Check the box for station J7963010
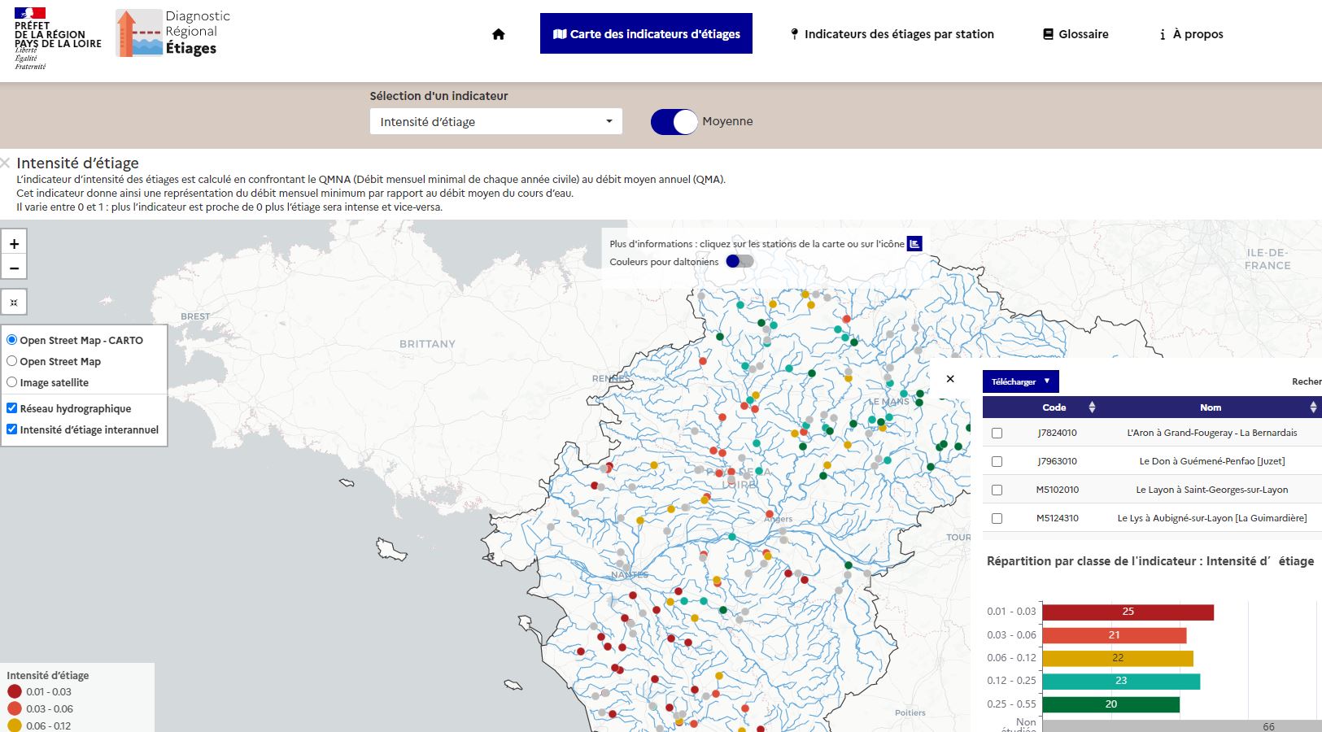1322x732 pixels. pyautogui.click(x=997, y=462)
